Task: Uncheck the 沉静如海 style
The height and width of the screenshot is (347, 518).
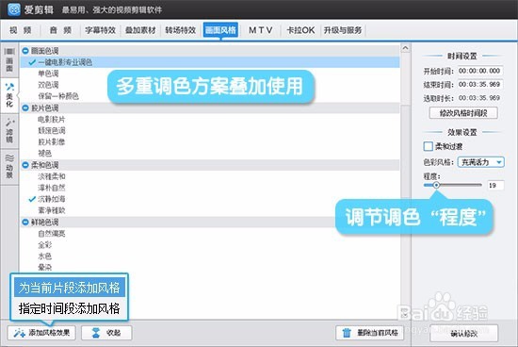Action: click(x=32, y=199)
